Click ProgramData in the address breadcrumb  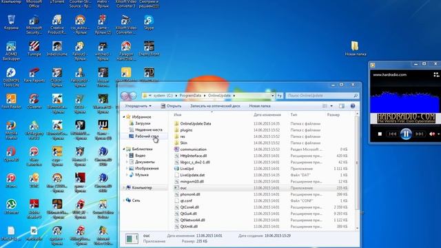coord(190,96)
